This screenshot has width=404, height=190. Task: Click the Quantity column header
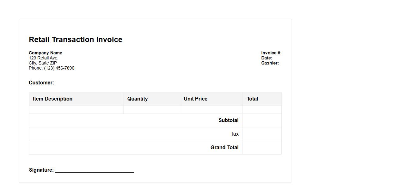pos(138,99)
